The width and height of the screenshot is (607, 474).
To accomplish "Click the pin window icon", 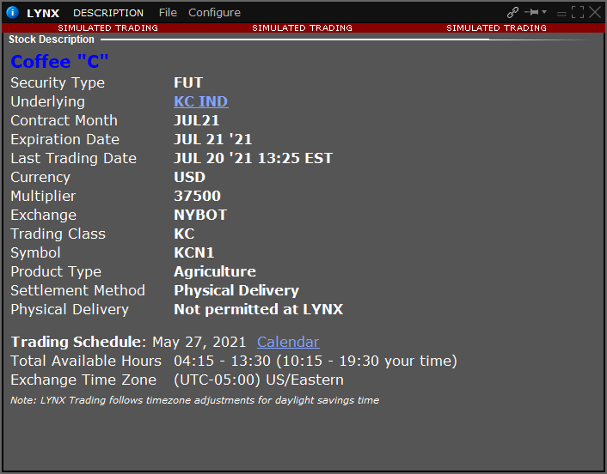I will point(532,12).
